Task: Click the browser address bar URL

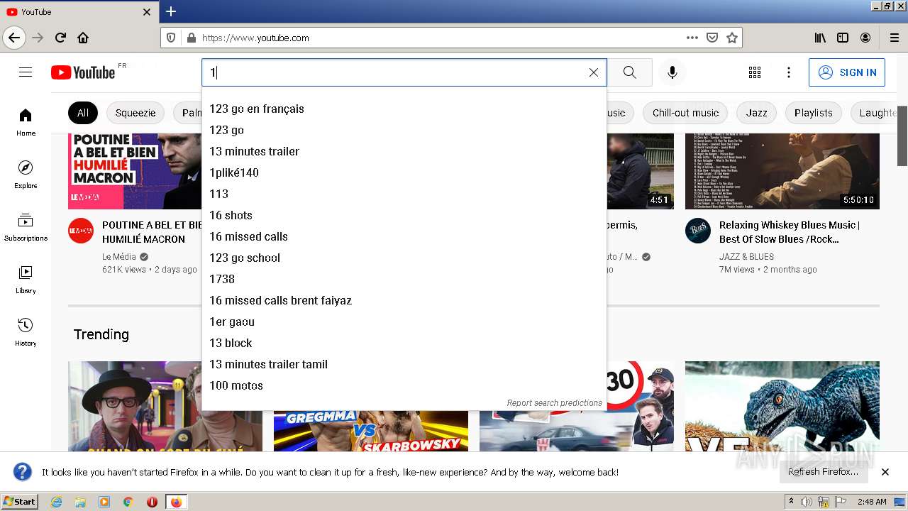Action: point(255,38)
